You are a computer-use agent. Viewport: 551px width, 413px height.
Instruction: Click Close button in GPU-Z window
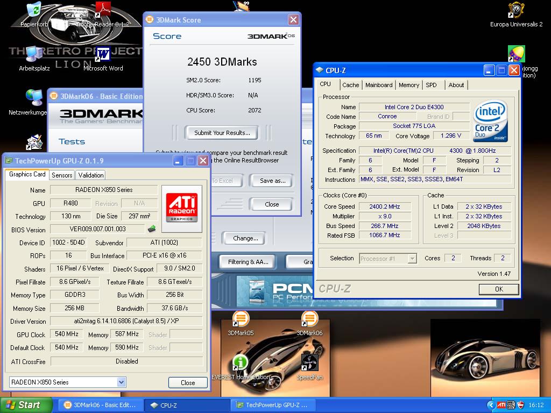point(188,382)
